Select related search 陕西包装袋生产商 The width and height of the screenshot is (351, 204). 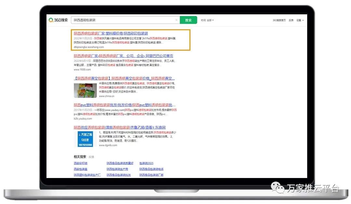click(117, 169)
